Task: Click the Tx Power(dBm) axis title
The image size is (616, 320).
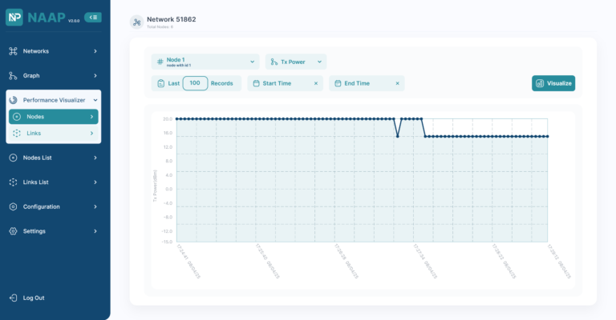Action: [155, 186]
